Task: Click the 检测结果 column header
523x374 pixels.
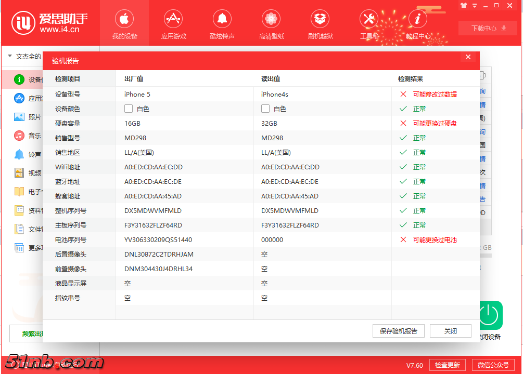Action: pos(411,79)
